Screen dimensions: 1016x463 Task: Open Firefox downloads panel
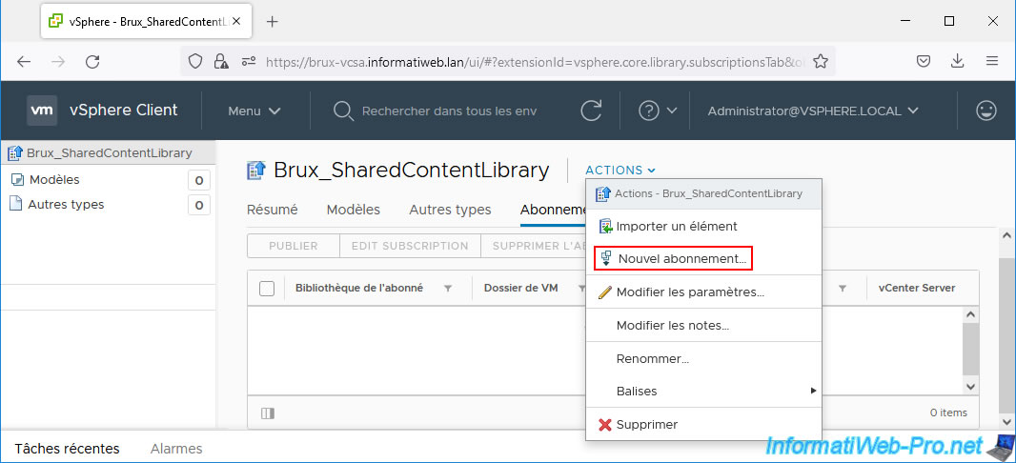(957, 62)
